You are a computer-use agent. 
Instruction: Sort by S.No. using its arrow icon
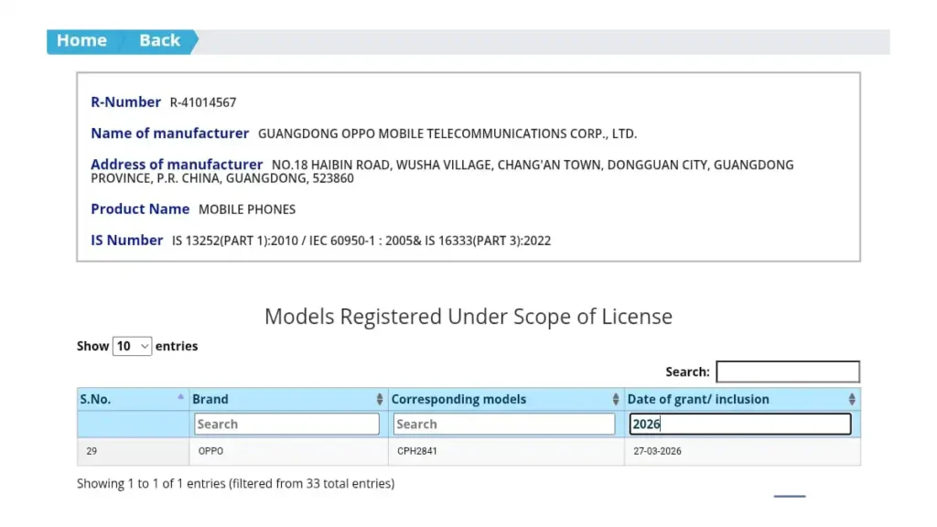[180, 398]
